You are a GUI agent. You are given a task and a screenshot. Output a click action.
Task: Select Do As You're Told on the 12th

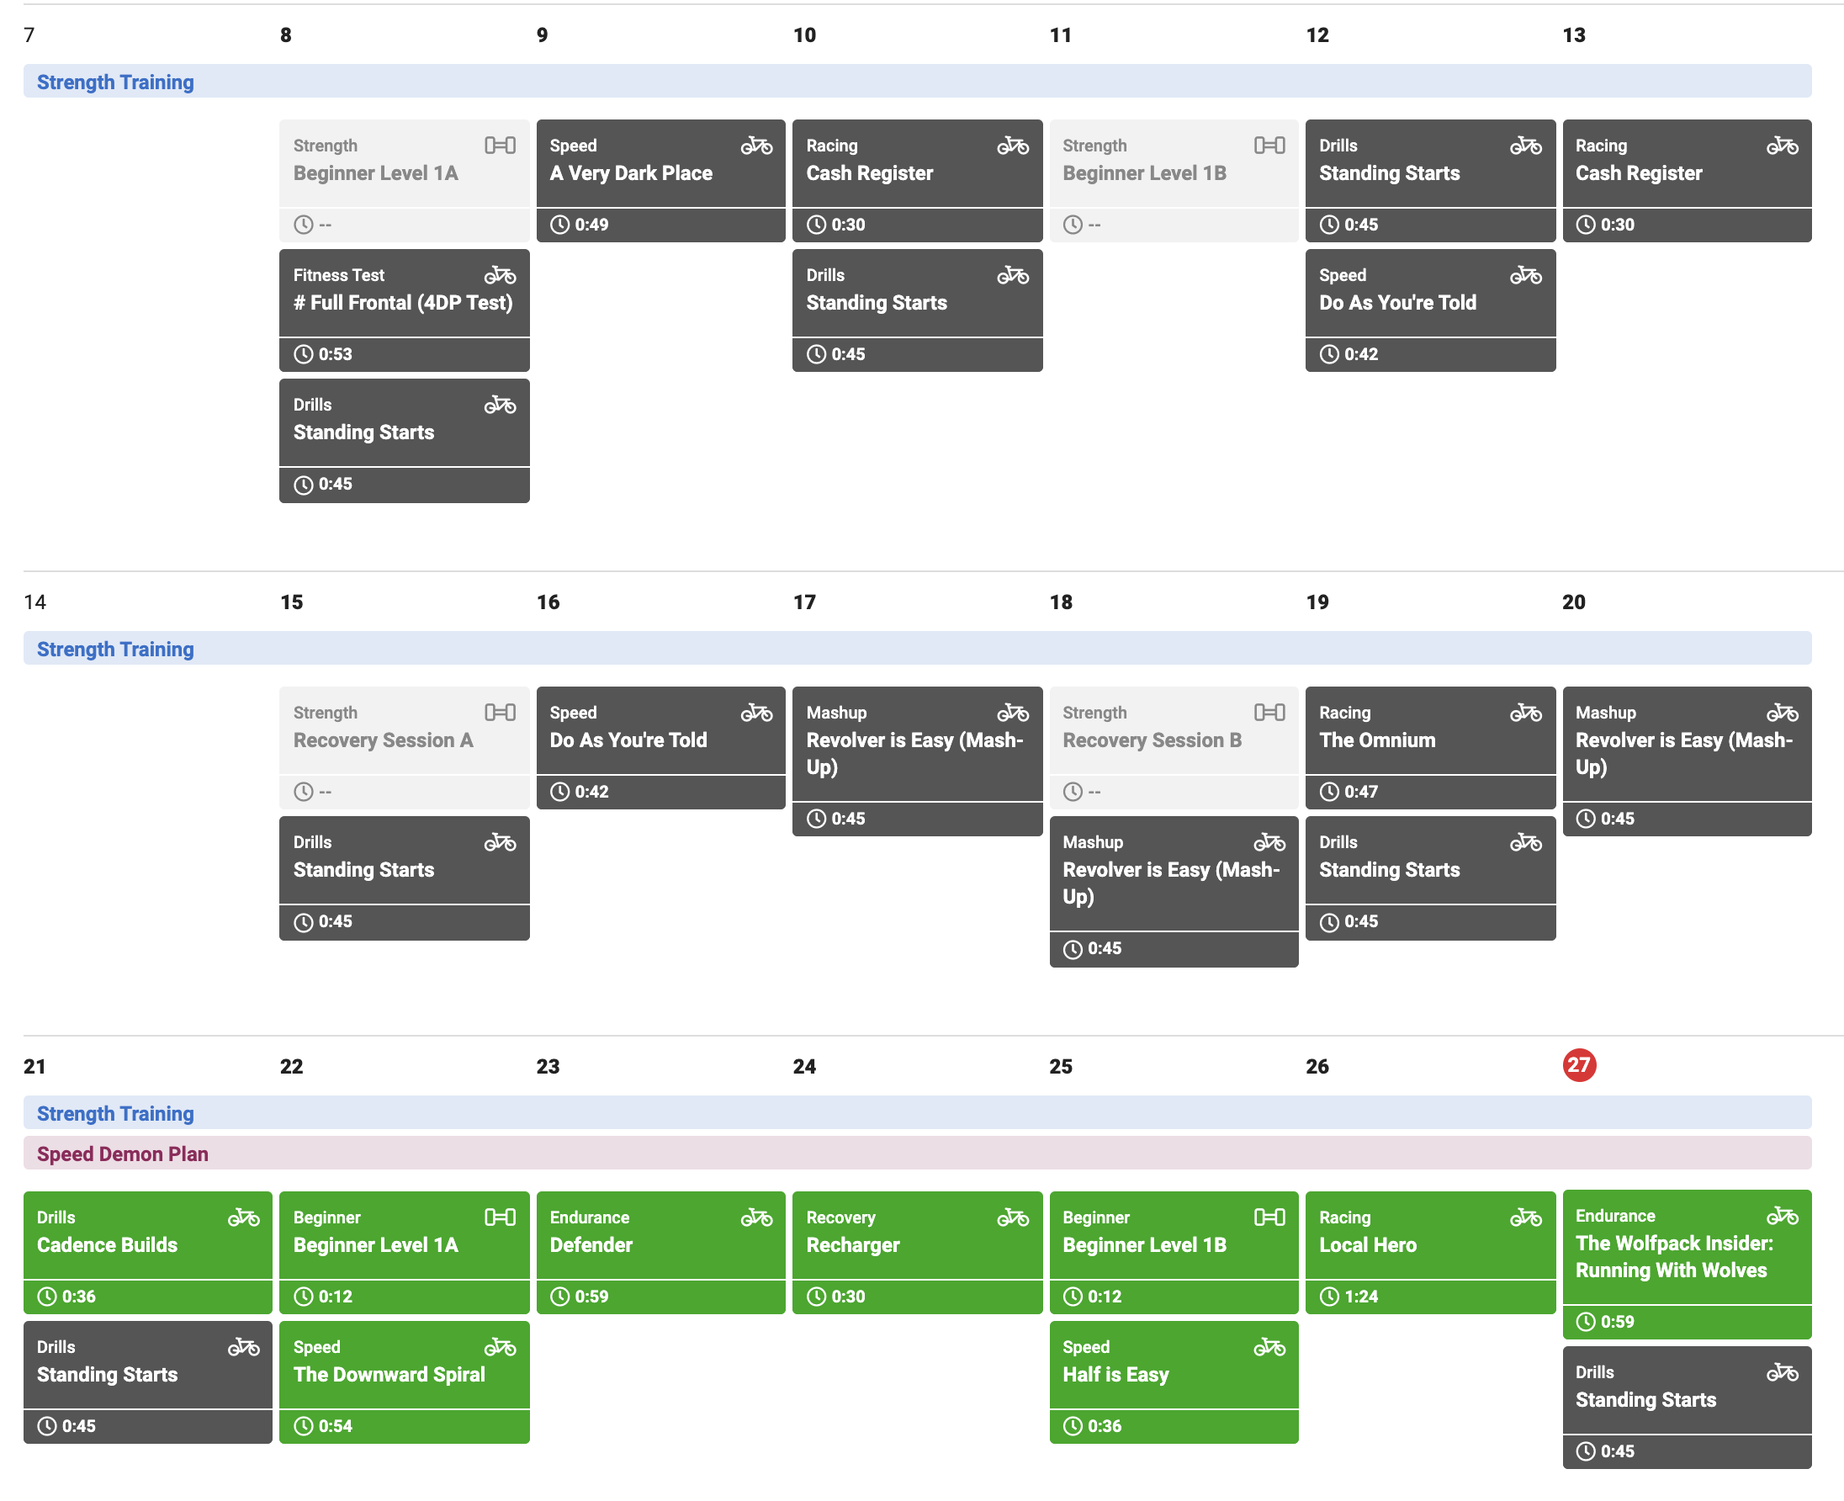tap(1430, 310)
